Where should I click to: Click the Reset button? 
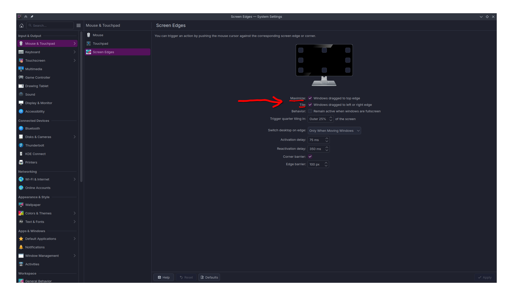[x=186, y=277]
